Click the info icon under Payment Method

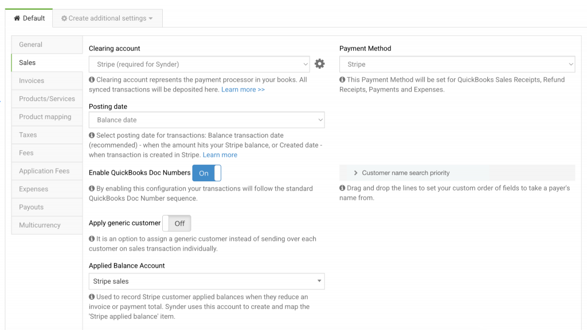pos(342,80)
